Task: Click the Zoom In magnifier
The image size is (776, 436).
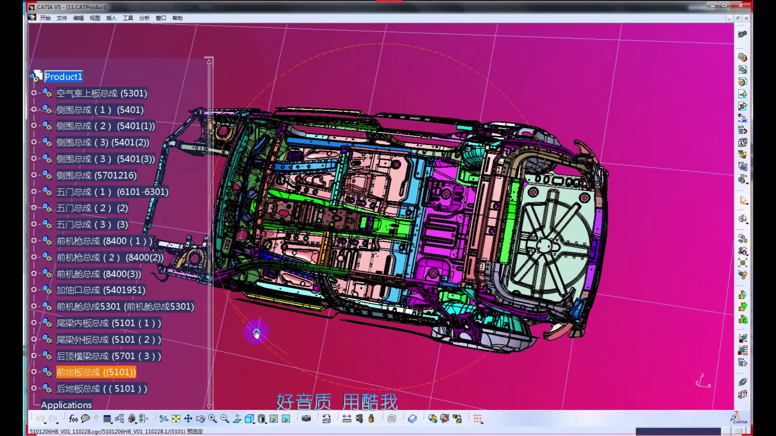Action: [x=213, y=419]
